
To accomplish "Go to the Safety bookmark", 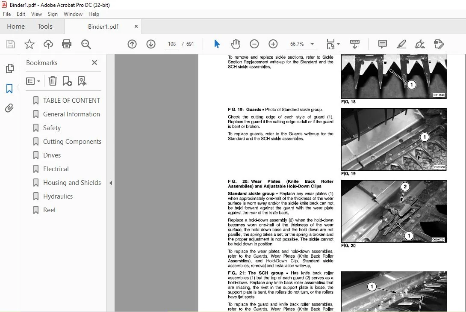I will tap(52, 128).
